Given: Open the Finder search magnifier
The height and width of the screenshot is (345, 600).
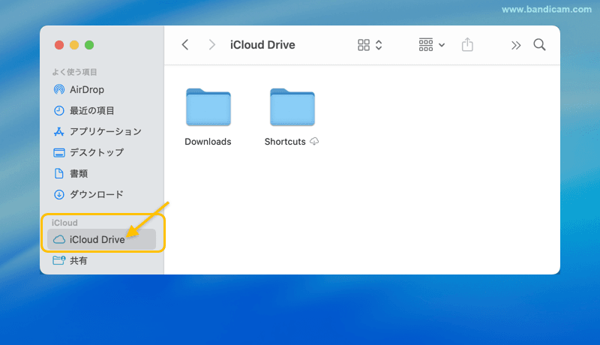Looking at the screenshot, I should (x=539, y=45).
